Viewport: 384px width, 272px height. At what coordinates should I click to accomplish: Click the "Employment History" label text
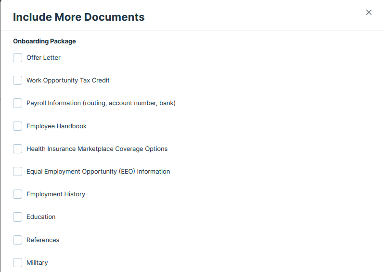[x=56, y=194]
